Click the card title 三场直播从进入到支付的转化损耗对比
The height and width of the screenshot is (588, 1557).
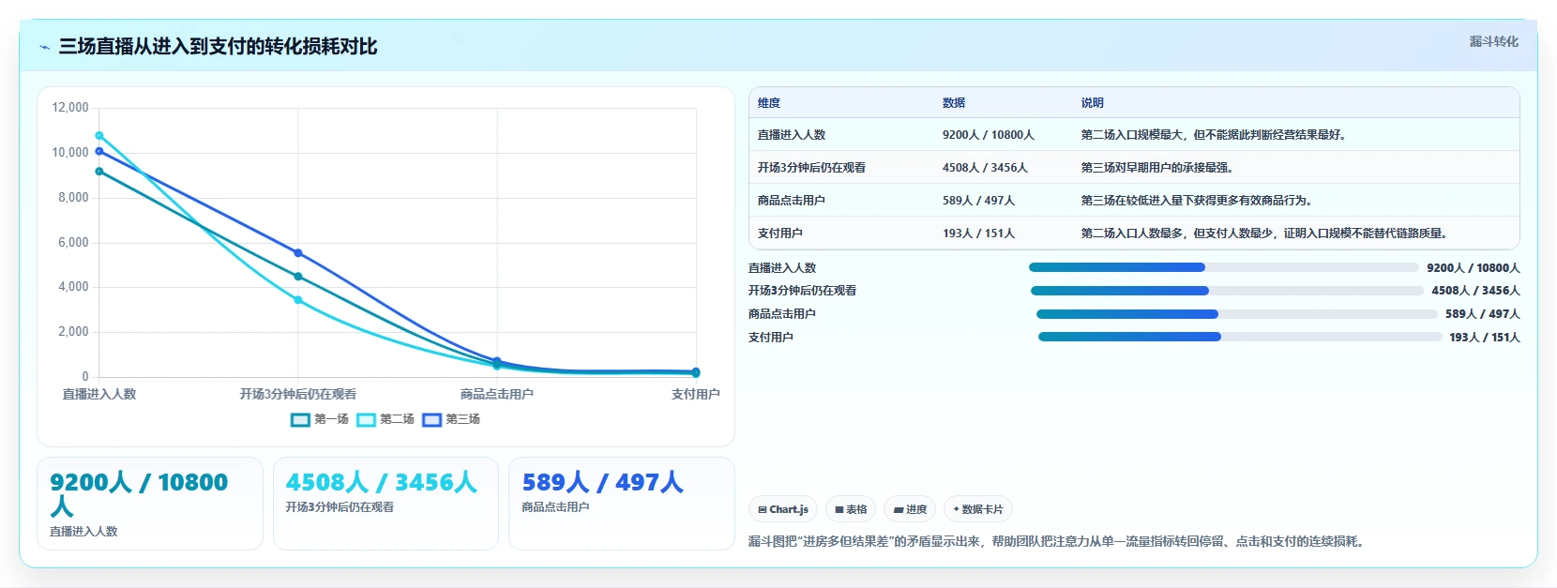click(x=218, y=46)
